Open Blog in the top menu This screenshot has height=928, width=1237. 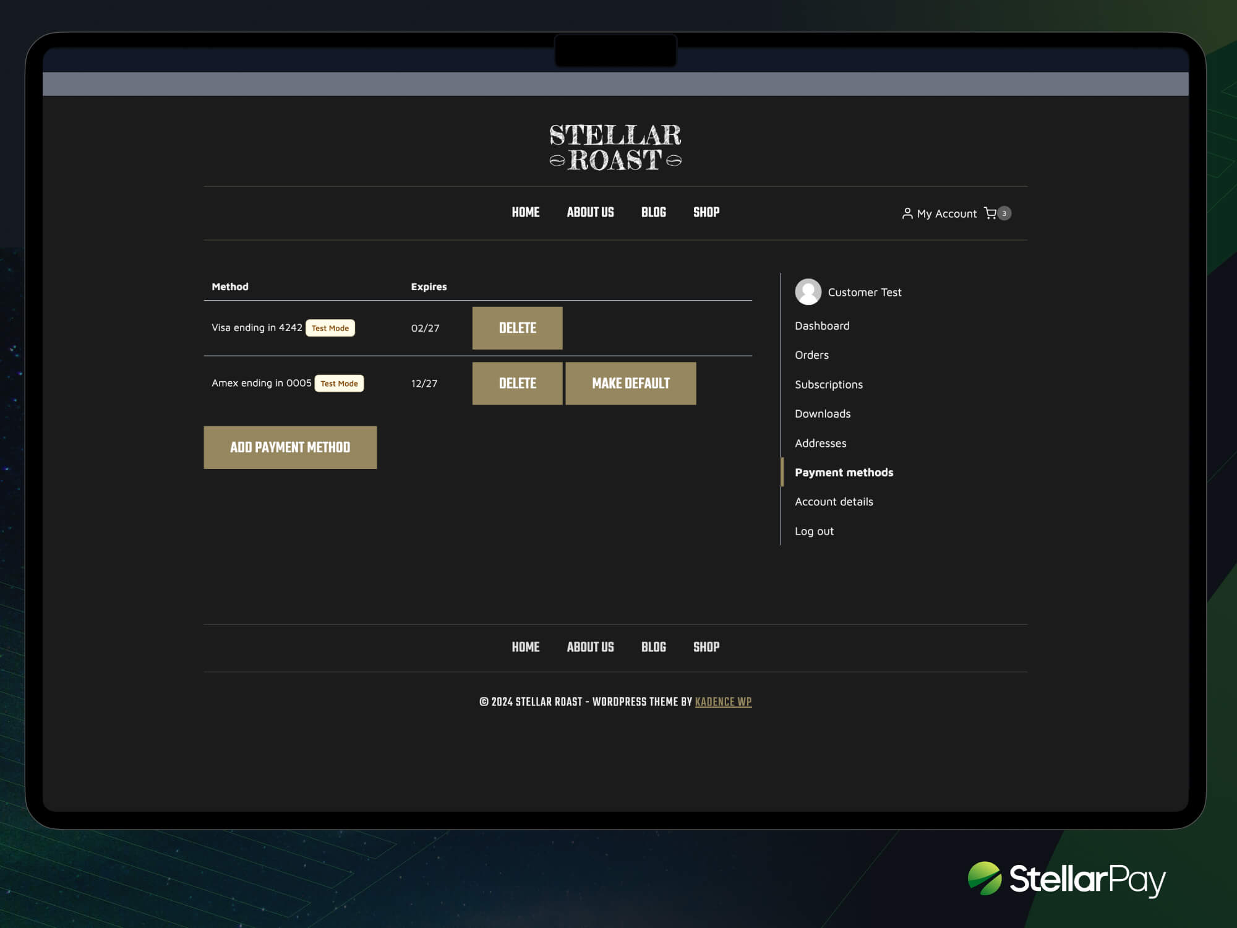point(653,212)
